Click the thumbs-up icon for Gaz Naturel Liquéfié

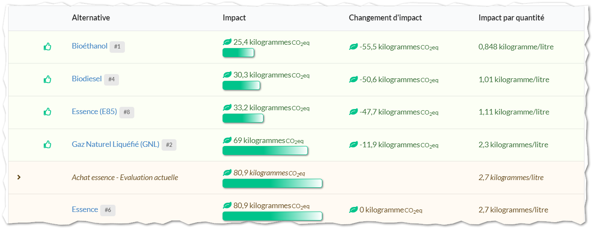tap(47, 145)
